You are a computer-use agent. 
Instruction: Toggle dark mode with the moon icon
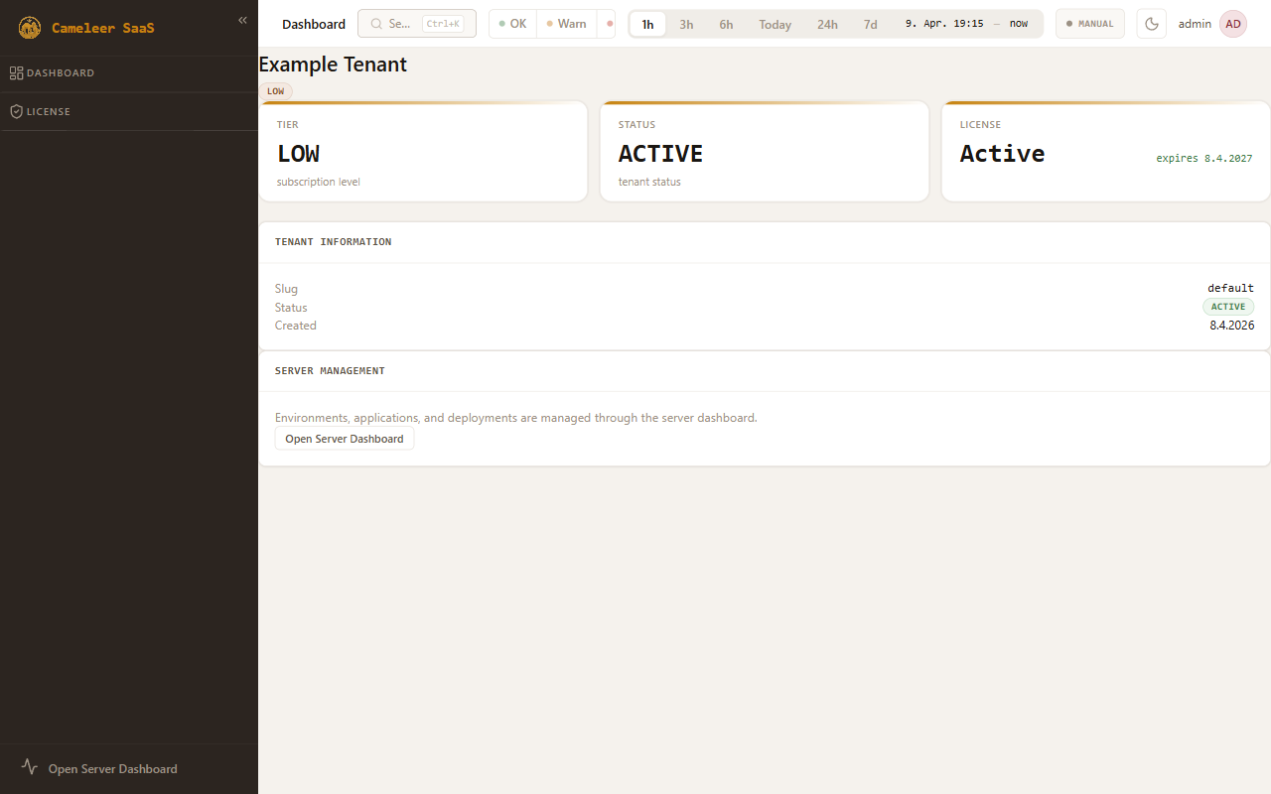(1151, 24)
